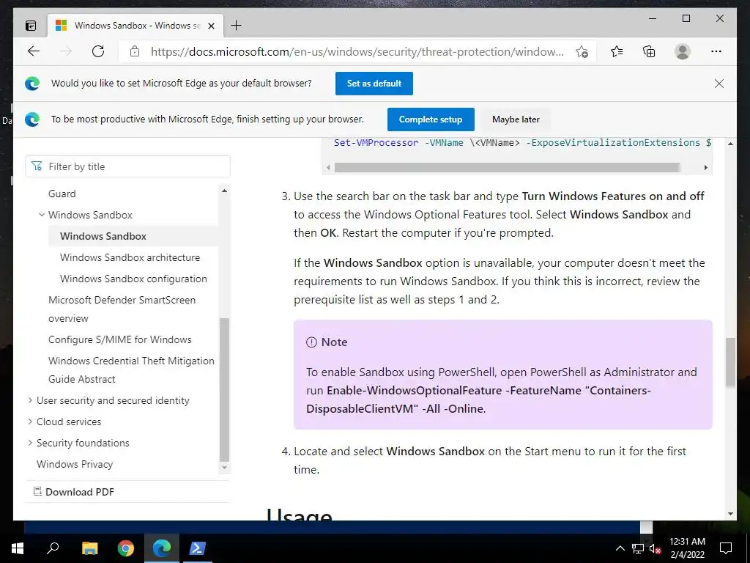
Task: Open Windows Sandbox architecture page
Action: pos(130,257)
